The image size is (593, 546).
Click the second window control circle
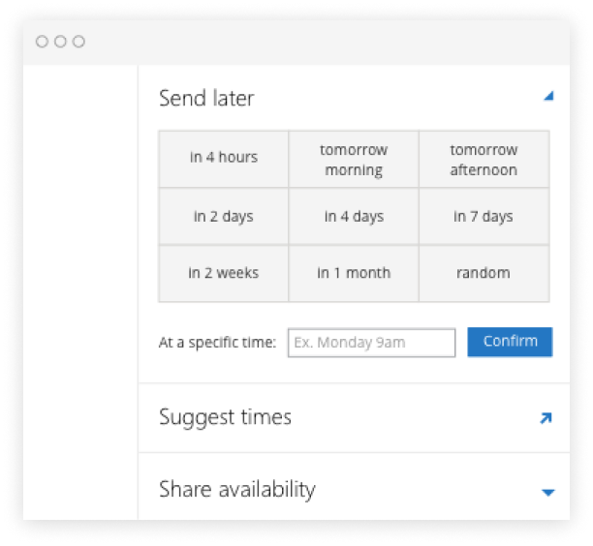60,42
